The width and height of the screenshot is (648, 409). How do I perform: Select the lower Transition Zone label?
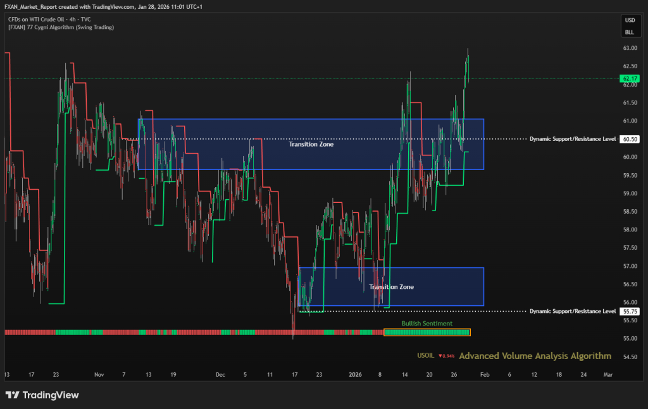pyautogui.click(x=391, y=287)
